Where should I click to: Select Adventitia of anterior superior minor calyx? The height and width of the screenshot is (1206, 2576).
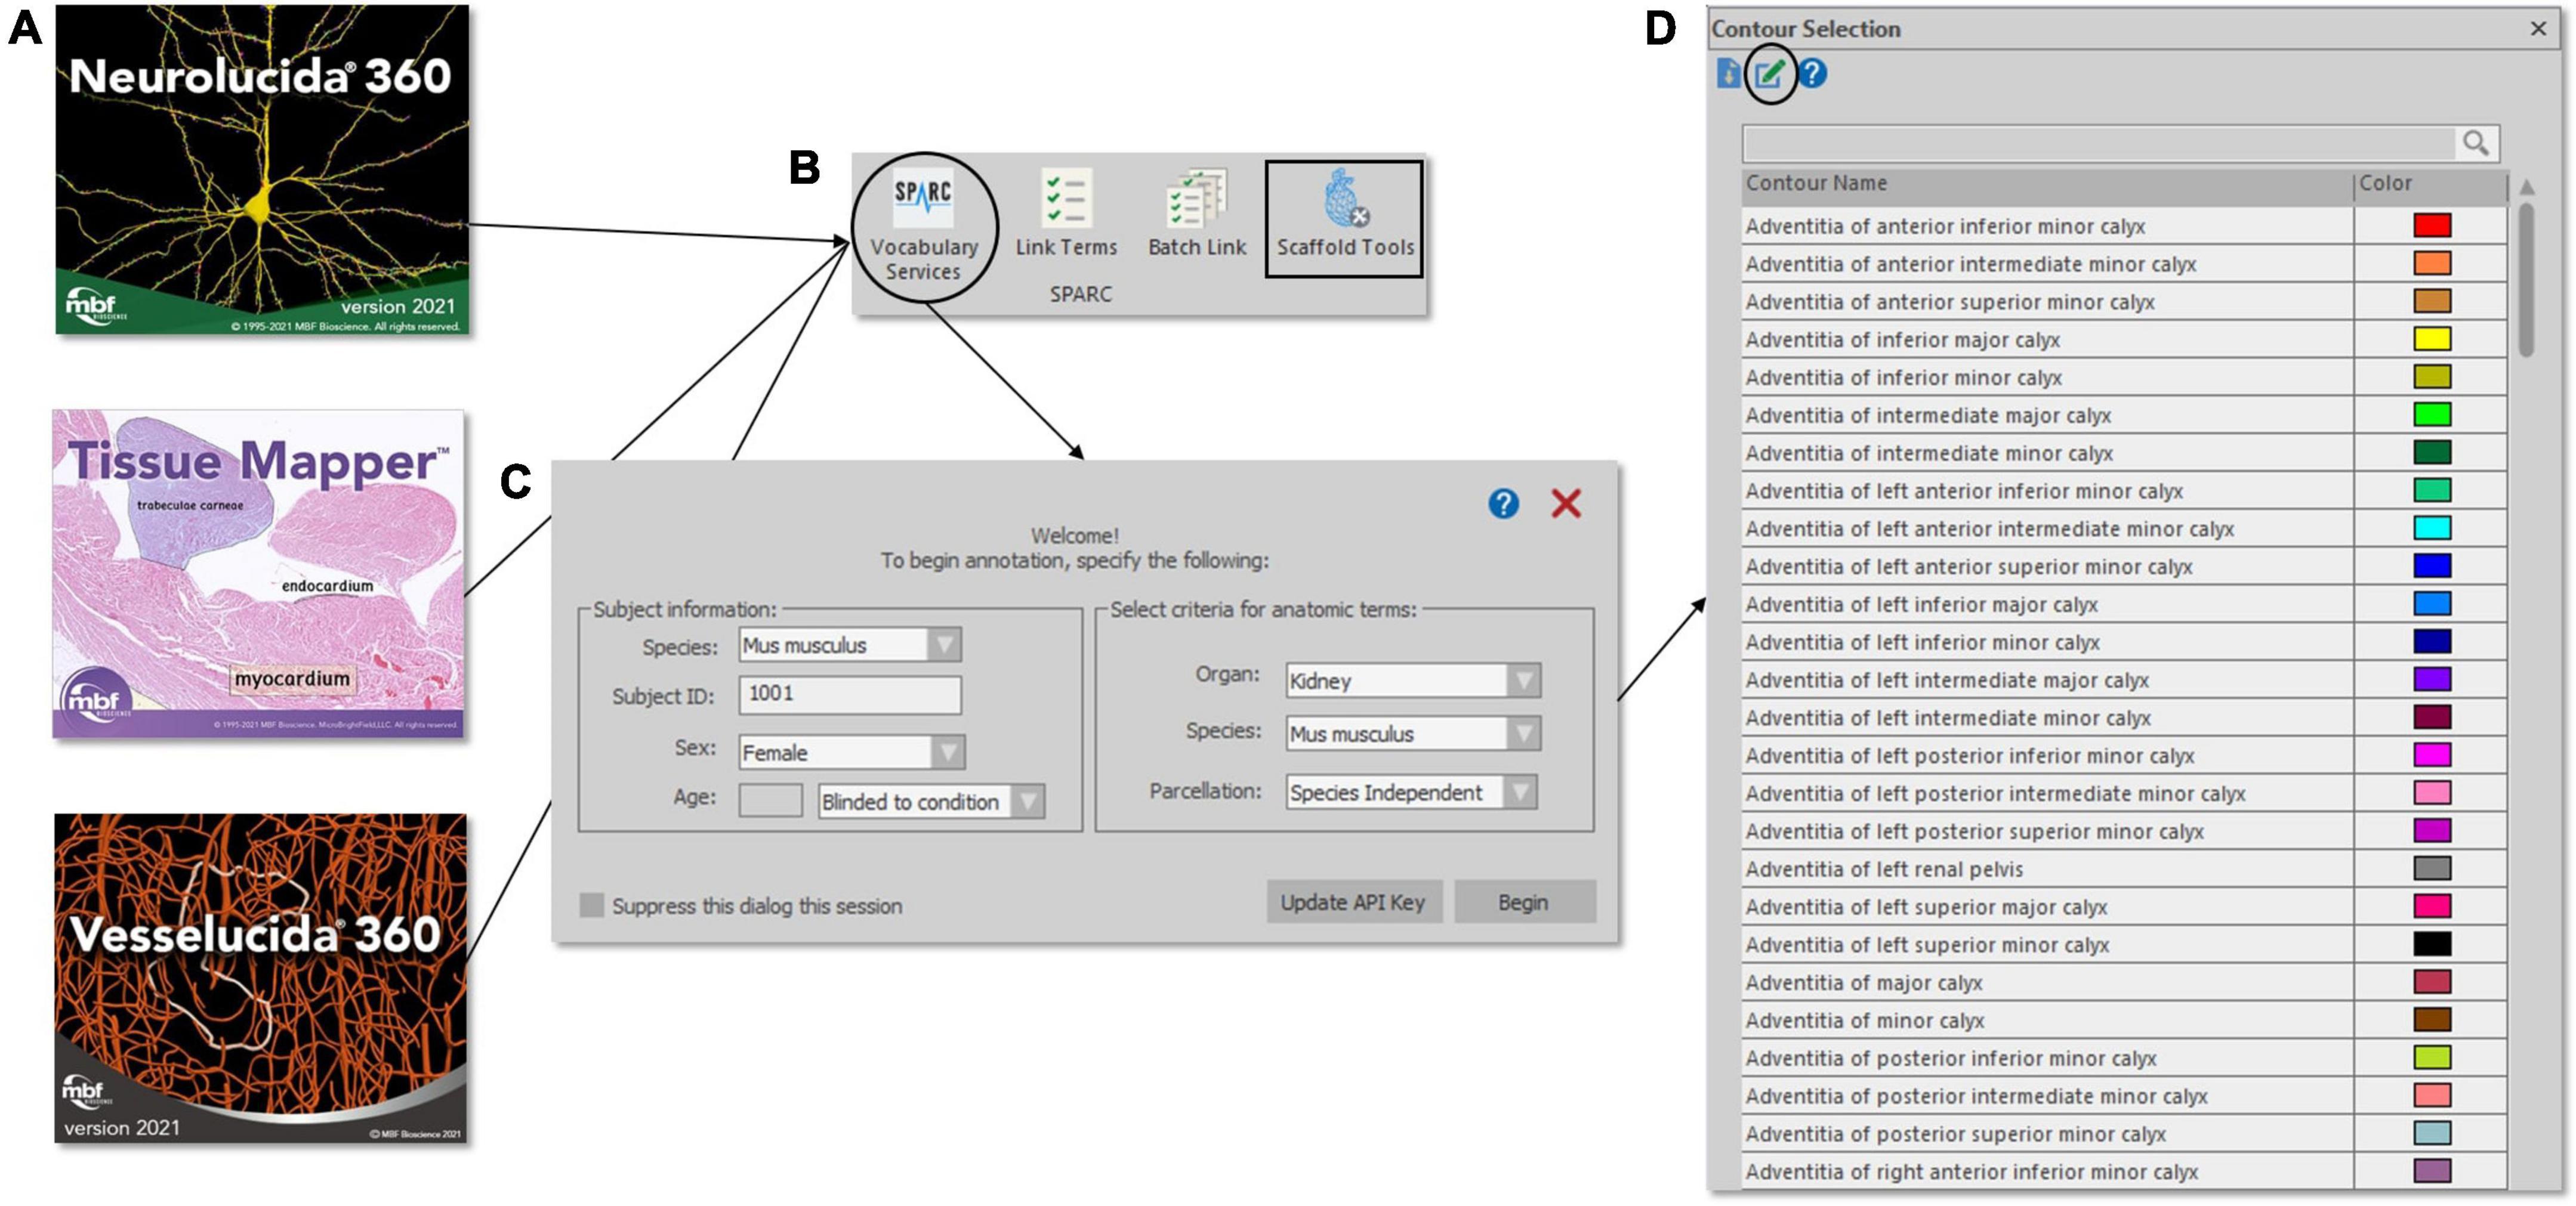(x=2124, y=302)
